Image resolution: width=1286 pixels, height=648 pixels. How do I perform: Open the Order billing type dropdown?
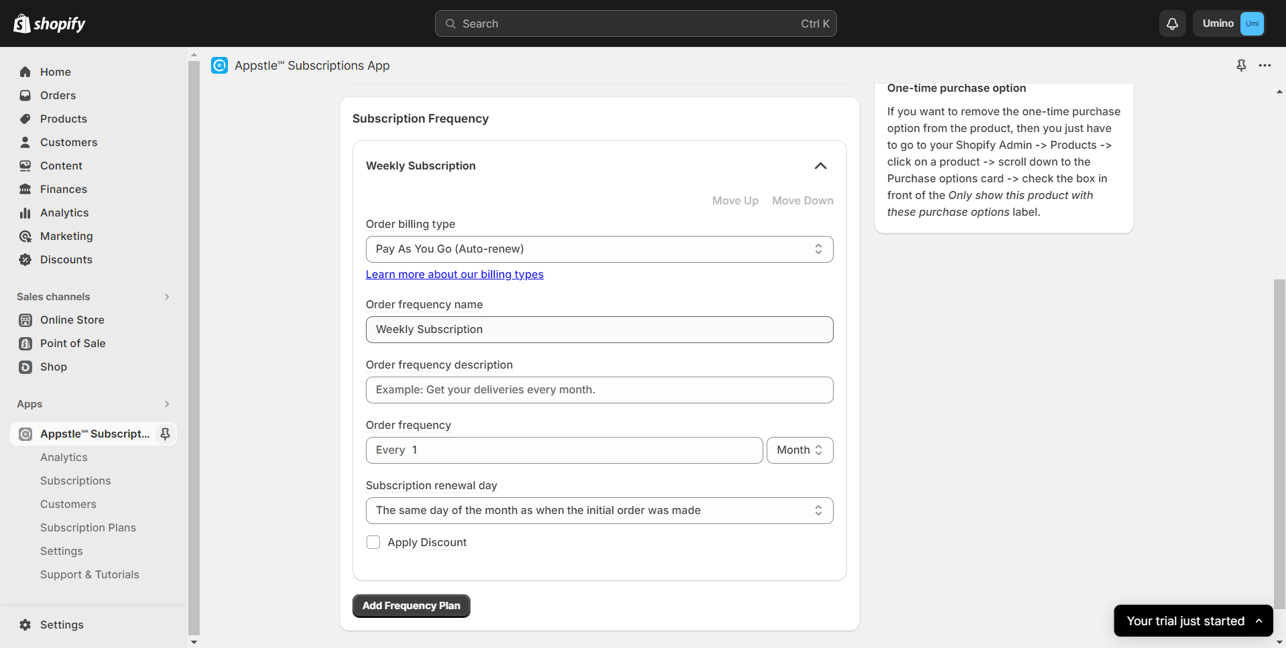(599, 249)
